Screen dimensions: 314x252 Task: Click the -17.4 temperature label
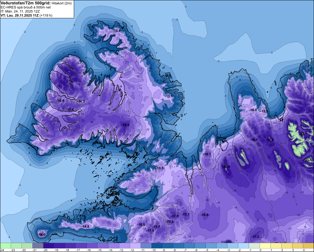pos(70,110)
